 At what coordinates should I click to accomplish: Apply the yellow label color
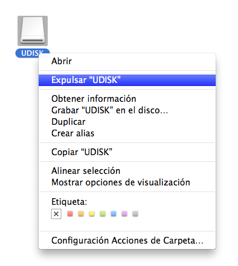[92, 213]
